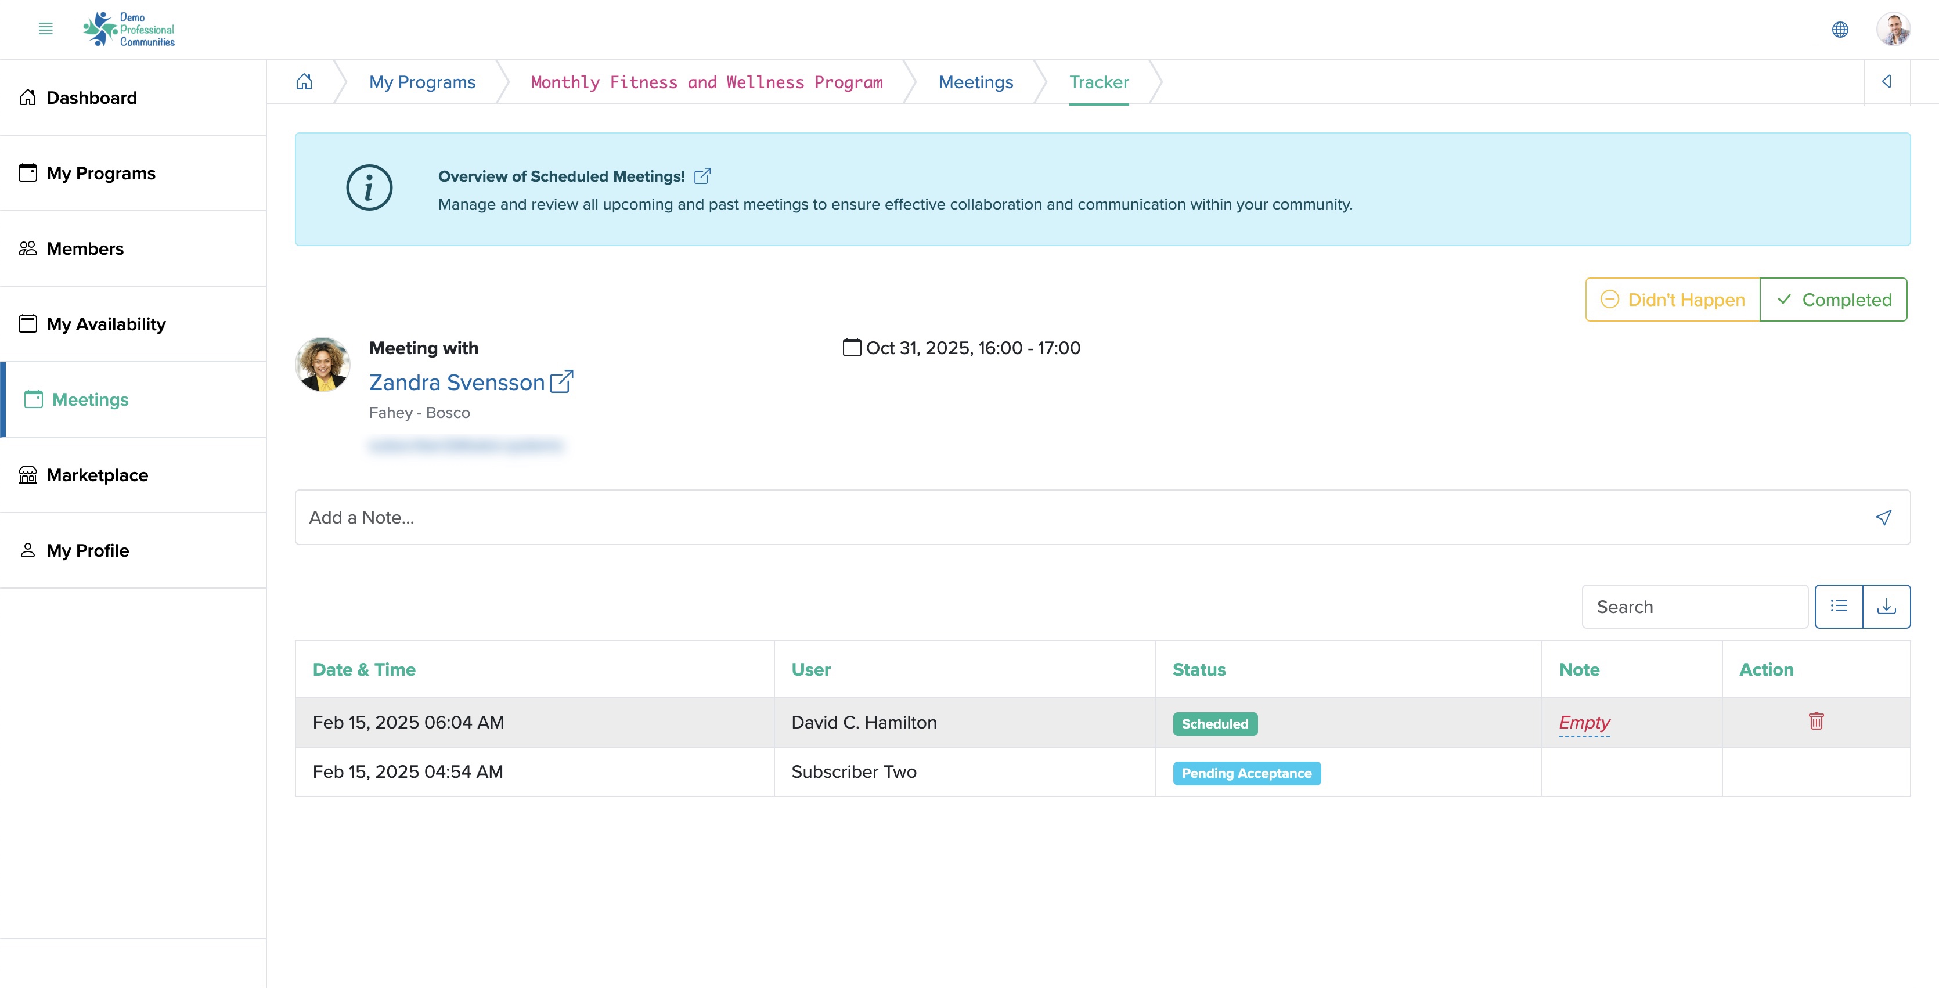Click the My Profile sidebar icon
Screen dimensions: 1939x988
tap(27, 550)
